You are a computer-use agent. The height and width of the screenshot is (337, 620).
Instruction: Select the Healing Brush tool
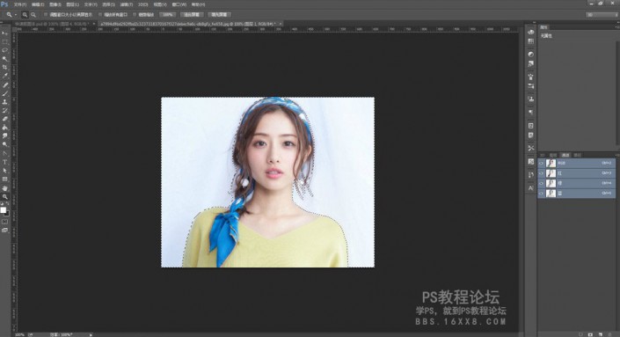(x=4, y=85)
